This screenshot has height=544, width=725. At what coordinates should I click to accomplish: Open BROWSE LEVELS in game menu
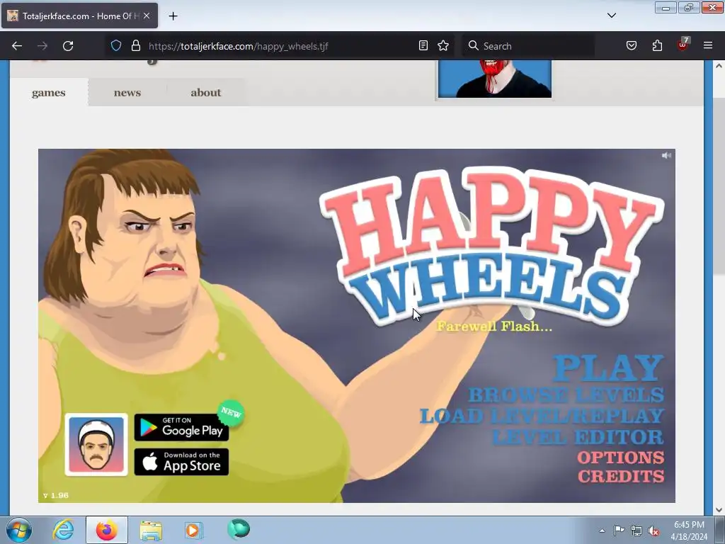566,395
